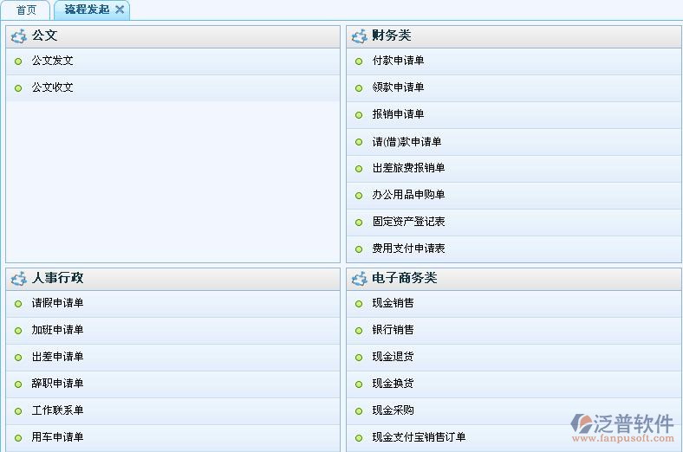Select 用车申请单
The height and width of the screenshot is (452, 683).
57,437
